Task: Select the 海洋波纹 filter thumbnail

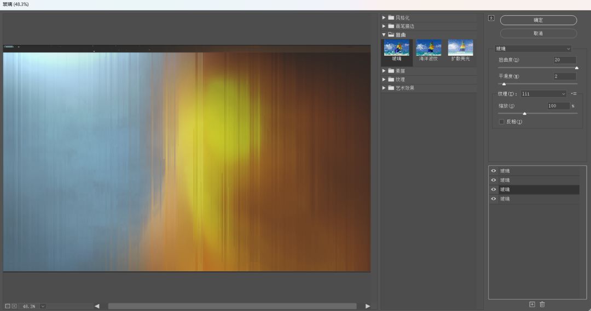Action: [x=428, y=50]
